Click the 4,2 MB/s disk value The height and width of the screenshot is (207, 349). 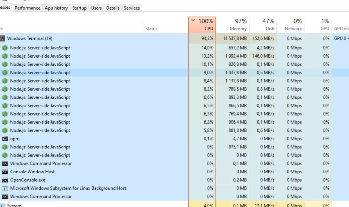point(265,48)
